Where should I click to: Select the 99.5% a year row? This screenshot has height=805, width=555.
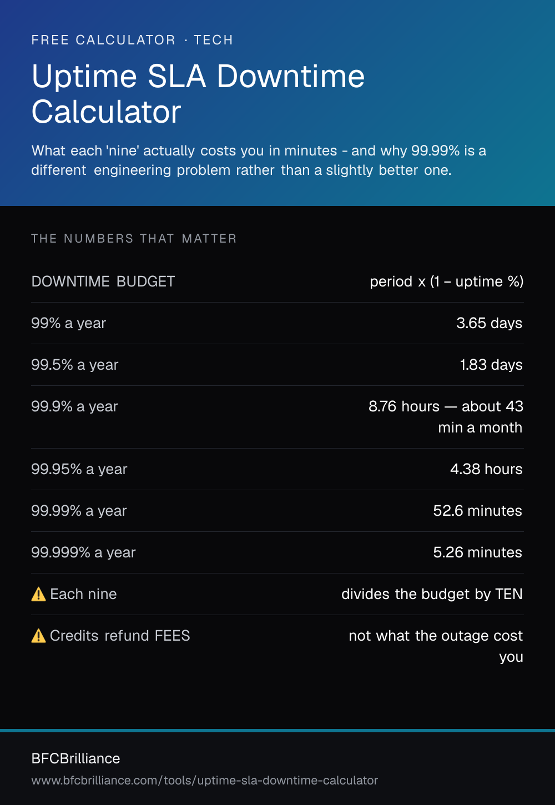click(277, 365)
